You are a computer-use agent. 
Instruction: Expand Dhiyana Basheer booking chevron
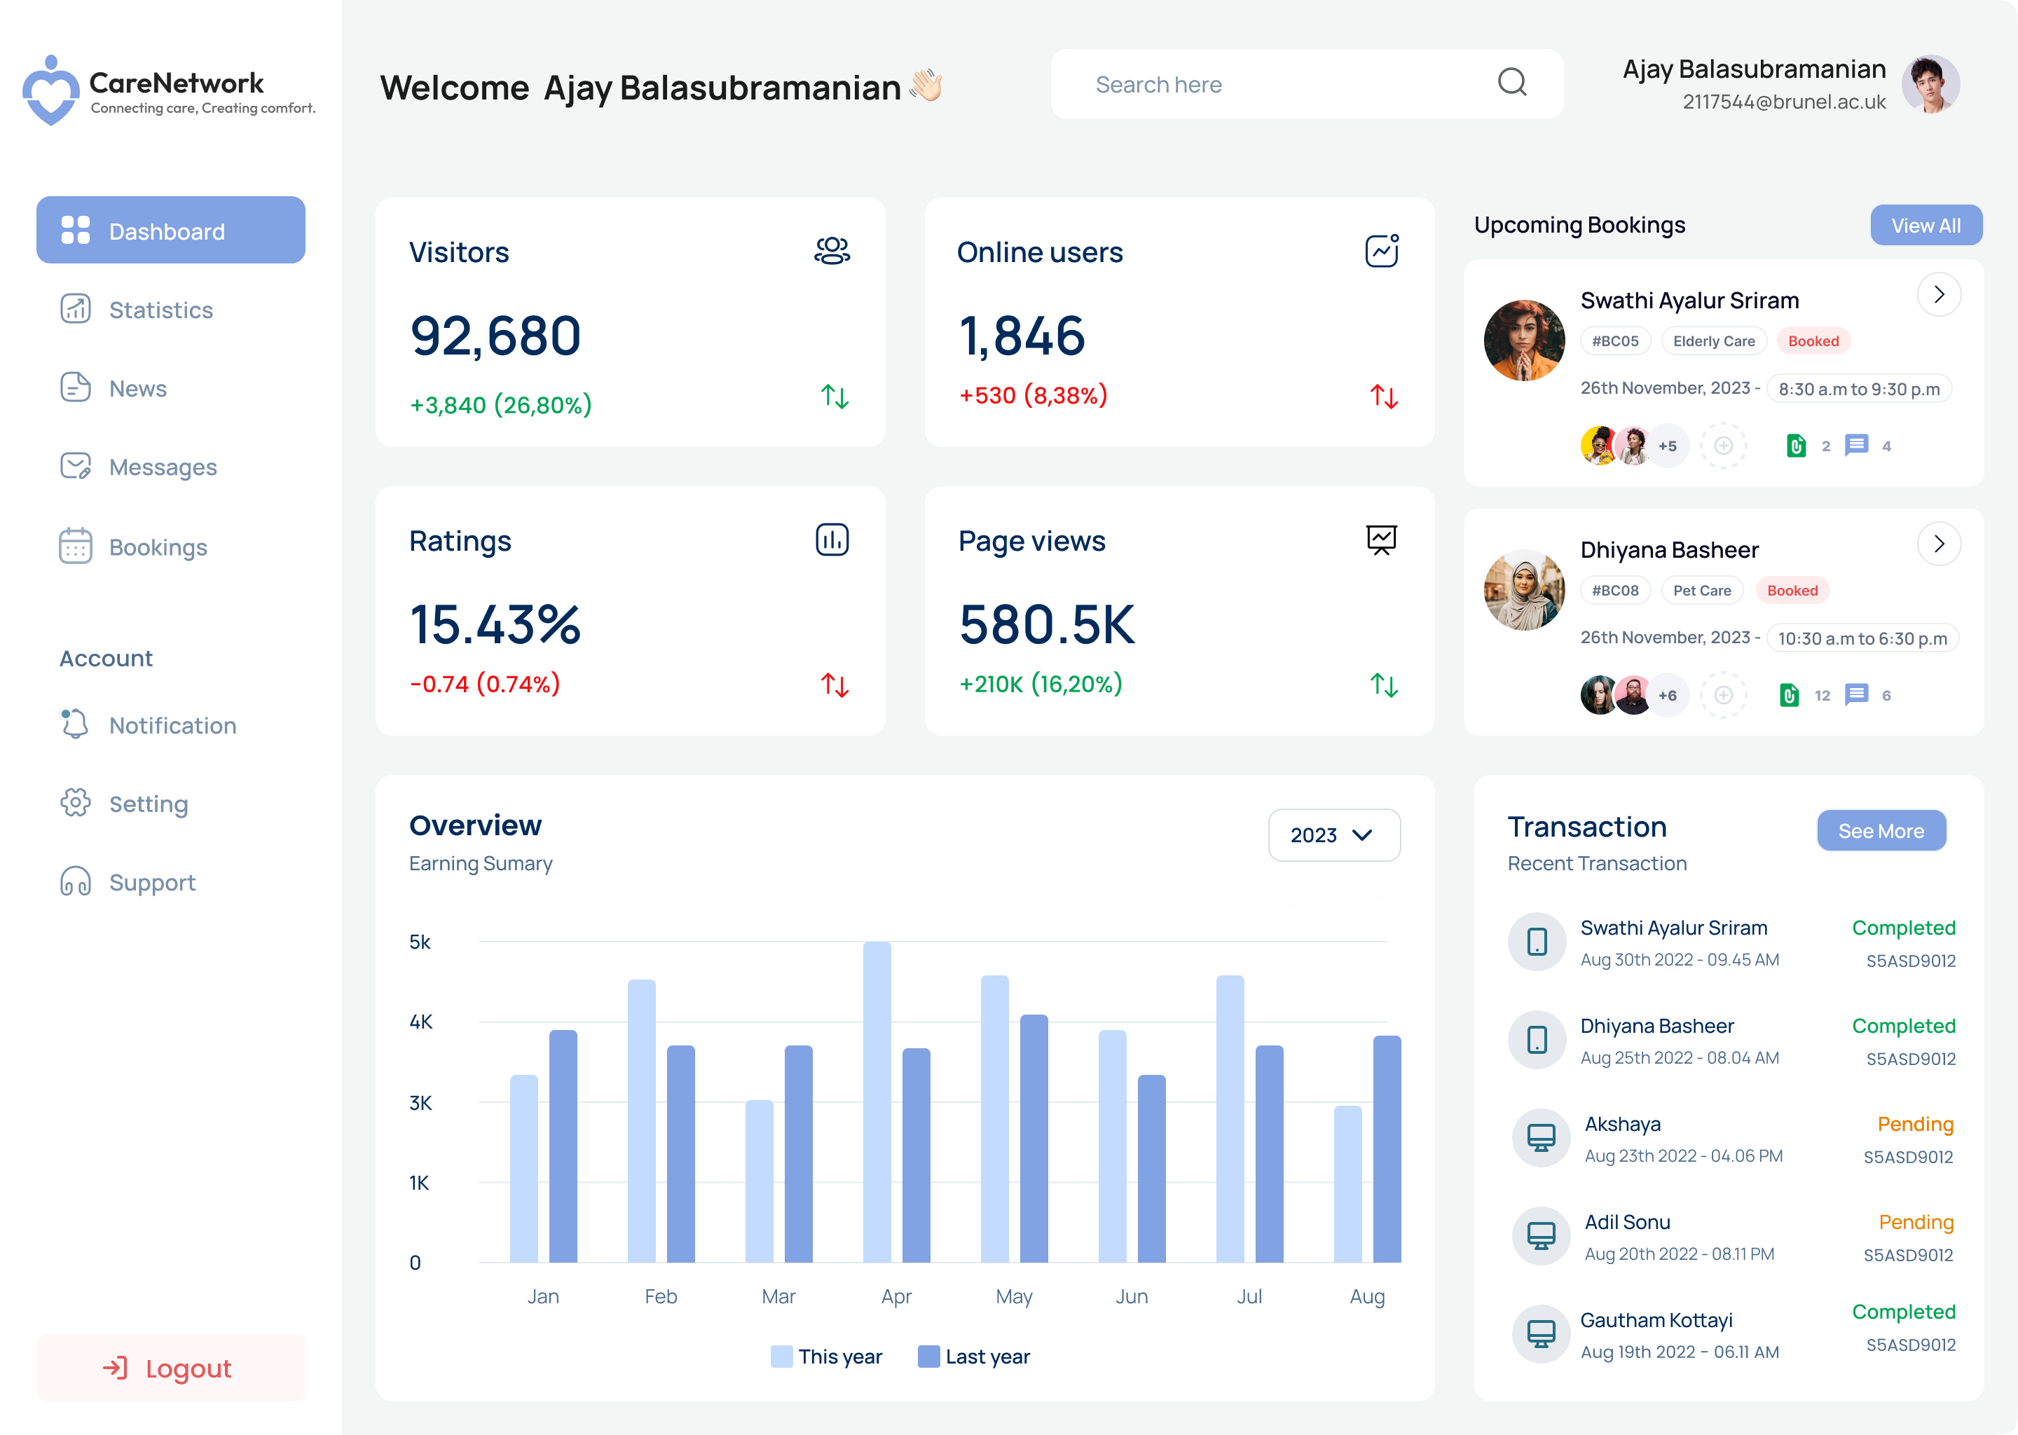click(1939, 544)
